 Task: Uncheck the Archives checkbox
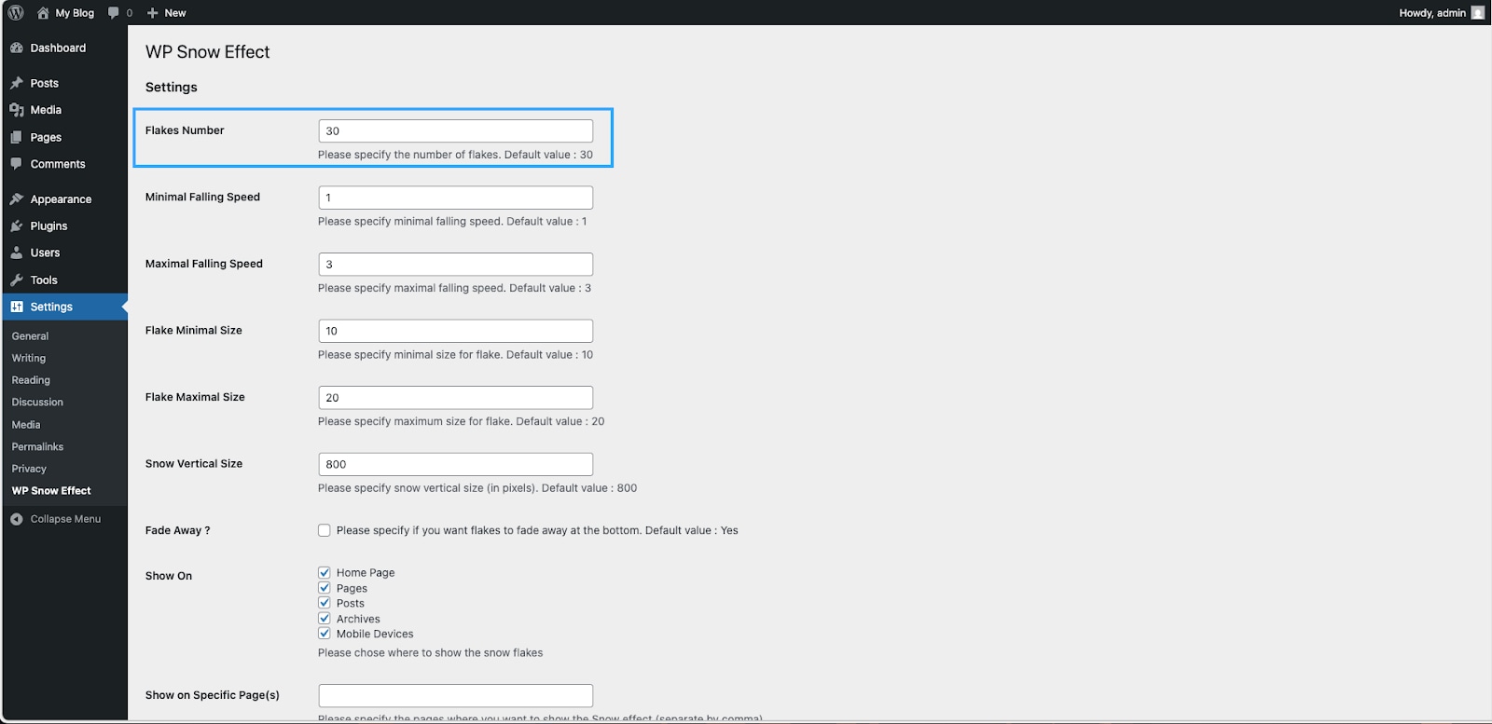[325, 619]
